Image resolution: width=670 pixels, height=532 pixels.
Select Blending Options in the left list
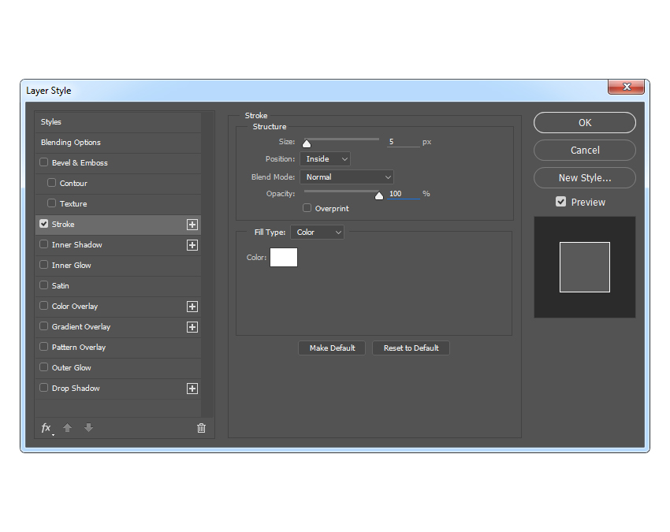pyautogui.click(x=71, y=143)
